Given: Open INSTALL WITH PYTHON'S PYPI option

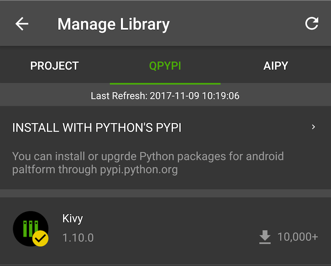Looking at the screenshot, I should (x=97, y=128).
